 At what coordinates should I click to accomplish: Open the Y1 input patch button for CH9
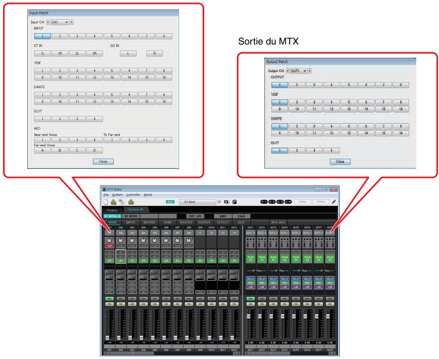tap(200, 233)
